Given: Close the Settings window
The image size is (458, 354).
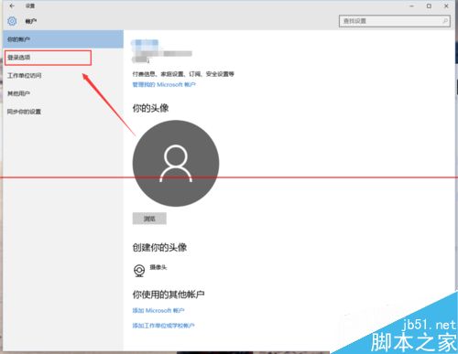Looking at the screenshot, I should (446, 5).
